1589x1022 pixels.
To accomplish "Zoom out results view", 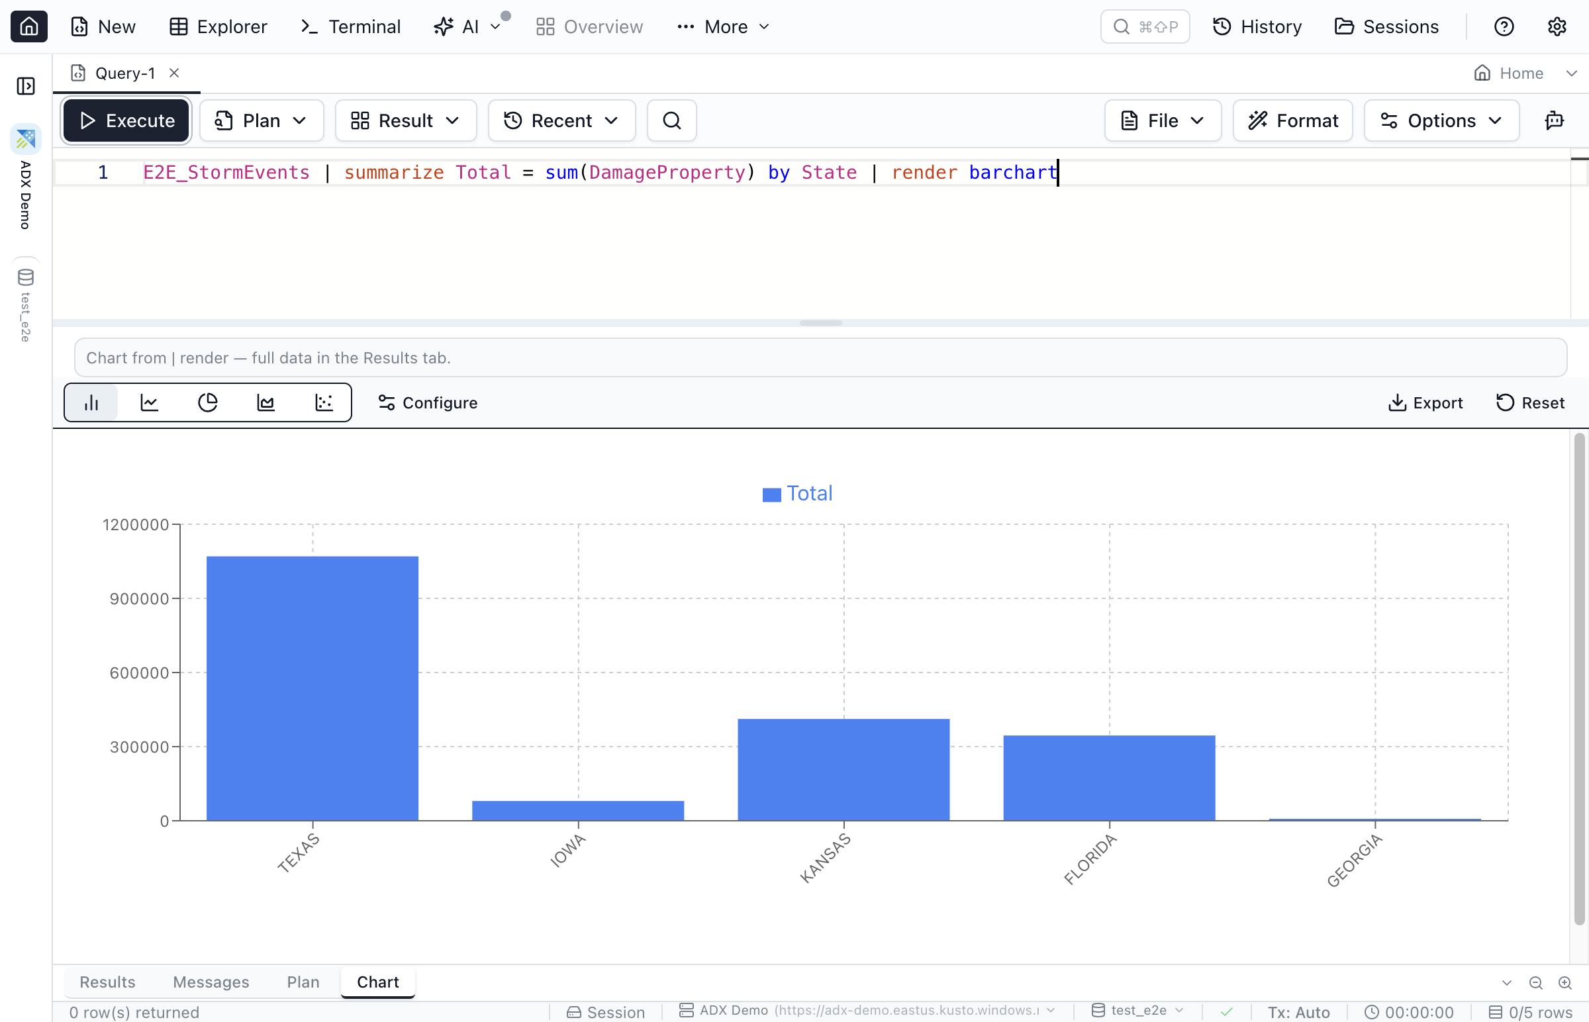I will [x=1535, y=983].
